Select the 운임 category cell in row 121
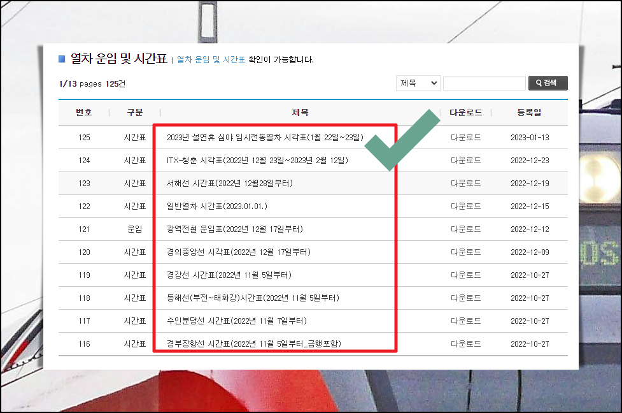 (135, 229)
